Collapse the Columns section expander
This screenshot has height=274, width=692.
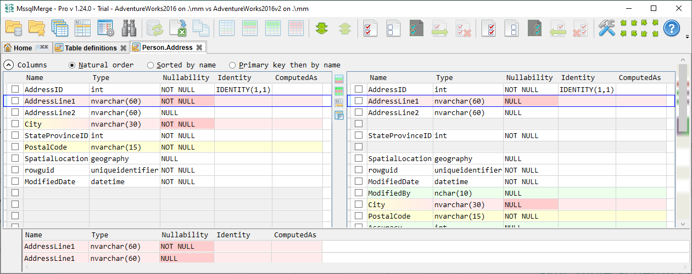[x=9, y=65]
